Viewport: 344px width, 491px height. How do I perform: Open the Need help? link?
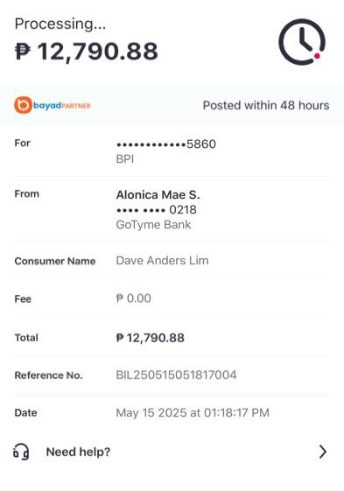pyautogui.click(x=78, y=452)
